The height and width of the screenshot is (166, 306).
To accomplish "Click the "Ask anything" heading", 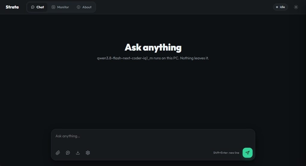I will pyautogui.click(x=153, y=48).
